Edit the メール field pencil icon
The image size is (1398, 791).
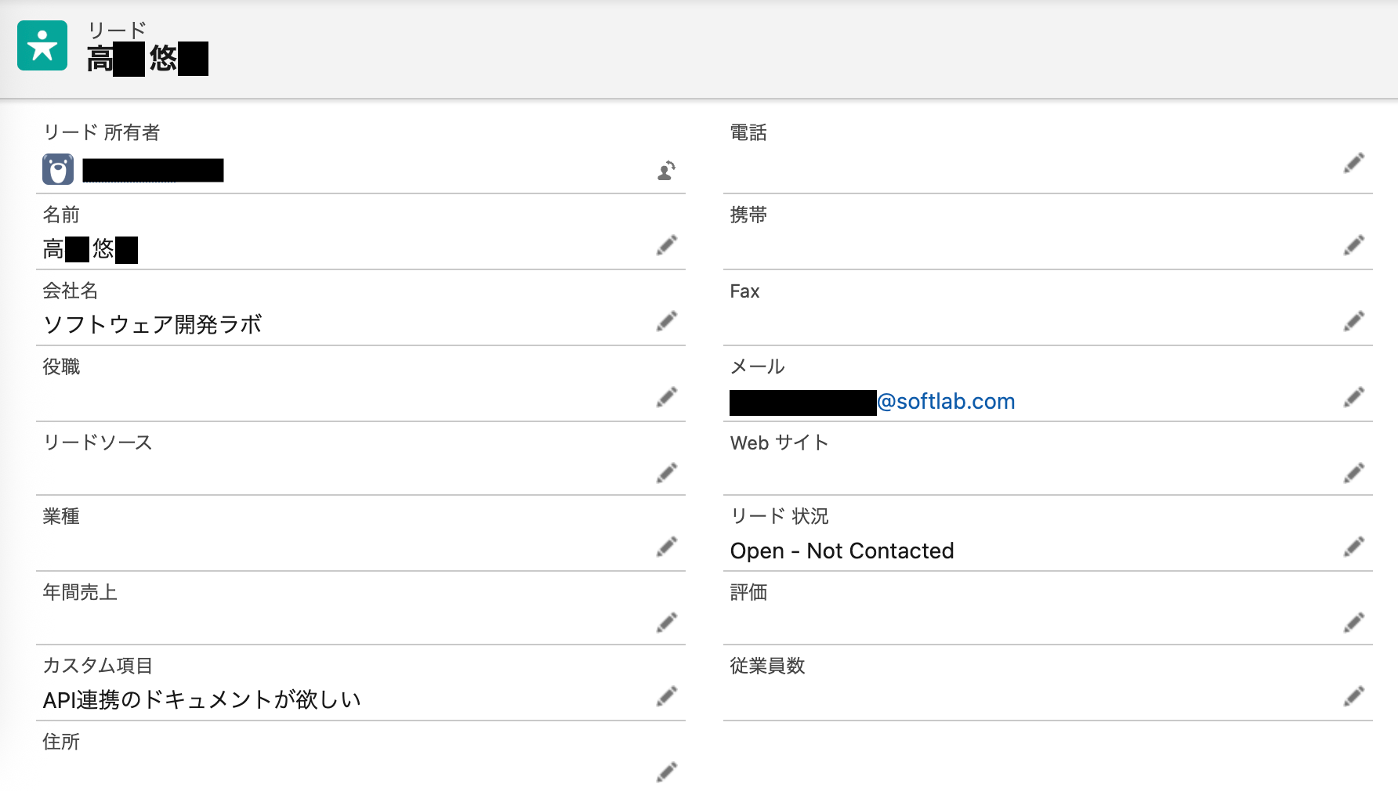(1354, 397)
